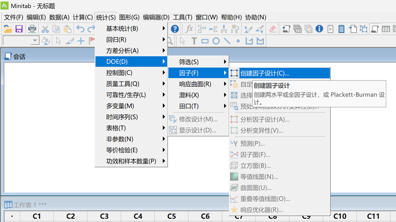Viewport: 396px width, 222px height.
Task: Click the red flag icon
Action: coord(92,41)
